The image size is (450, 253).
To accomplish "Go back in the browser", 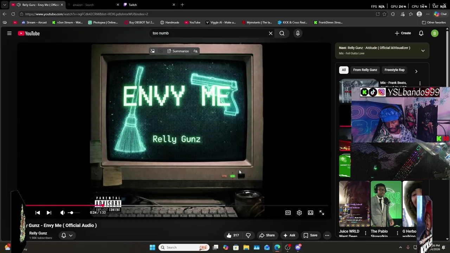I will coord(5,14).
